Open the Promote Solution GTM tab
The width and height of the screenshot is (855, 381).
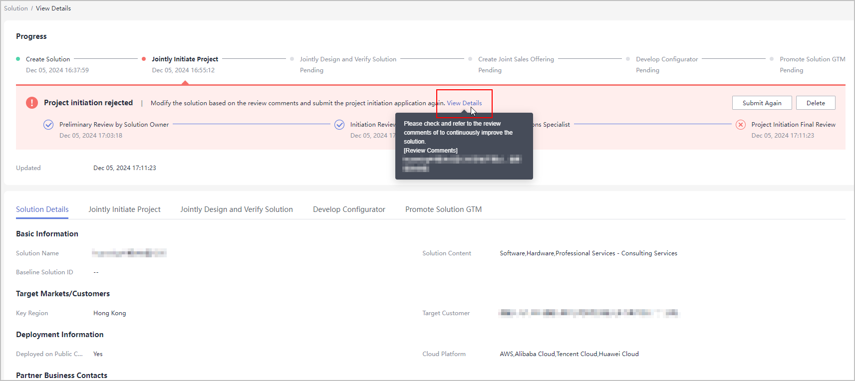tap(444, 209)
